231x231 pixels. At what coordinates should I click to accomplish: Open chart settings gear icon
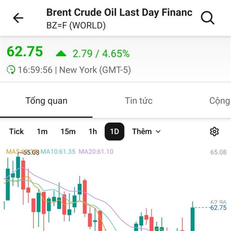pos(214,132)
